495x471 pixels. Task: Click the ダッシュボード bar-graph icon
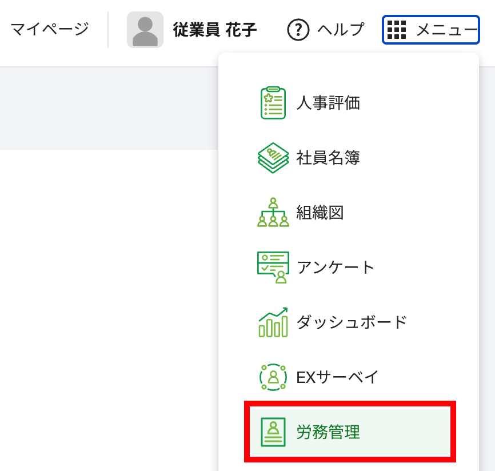[273, 322]
